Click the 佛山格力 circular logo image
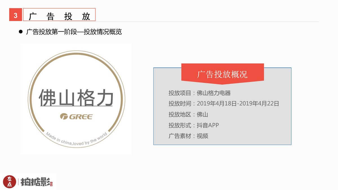This screenshot has height=190, width=338. (76, 99)
